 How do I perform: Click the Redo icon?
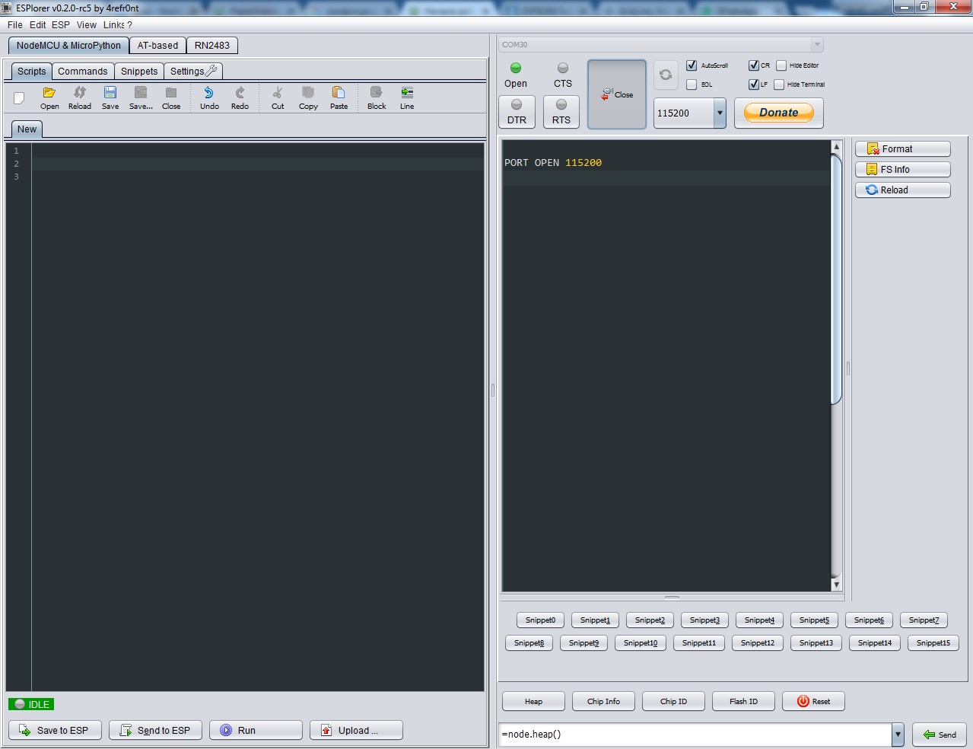click(x=239, y=97)
